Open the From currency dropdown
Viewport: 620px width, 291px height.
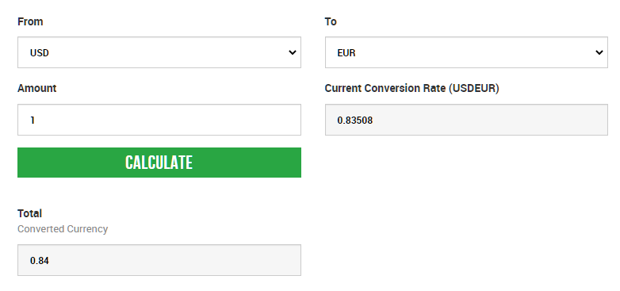159,52
